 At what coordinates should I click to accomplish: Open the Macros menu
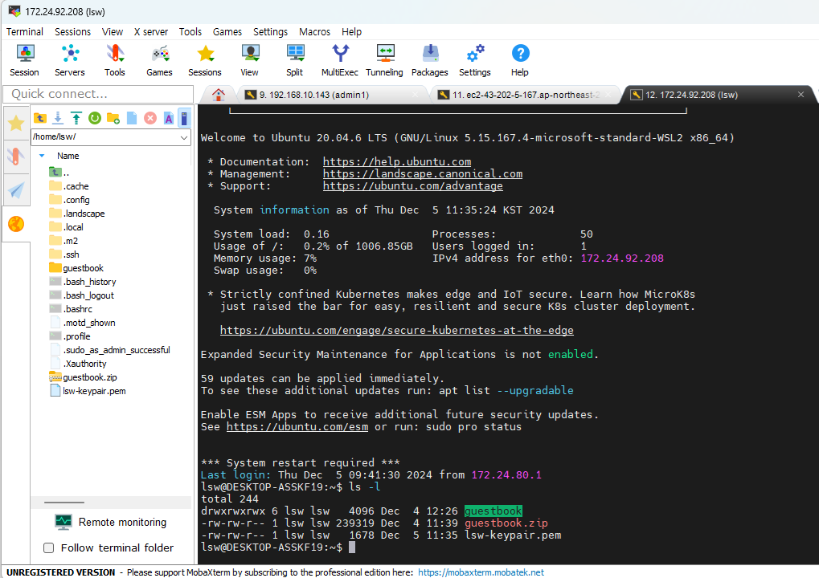pos(314,32)
